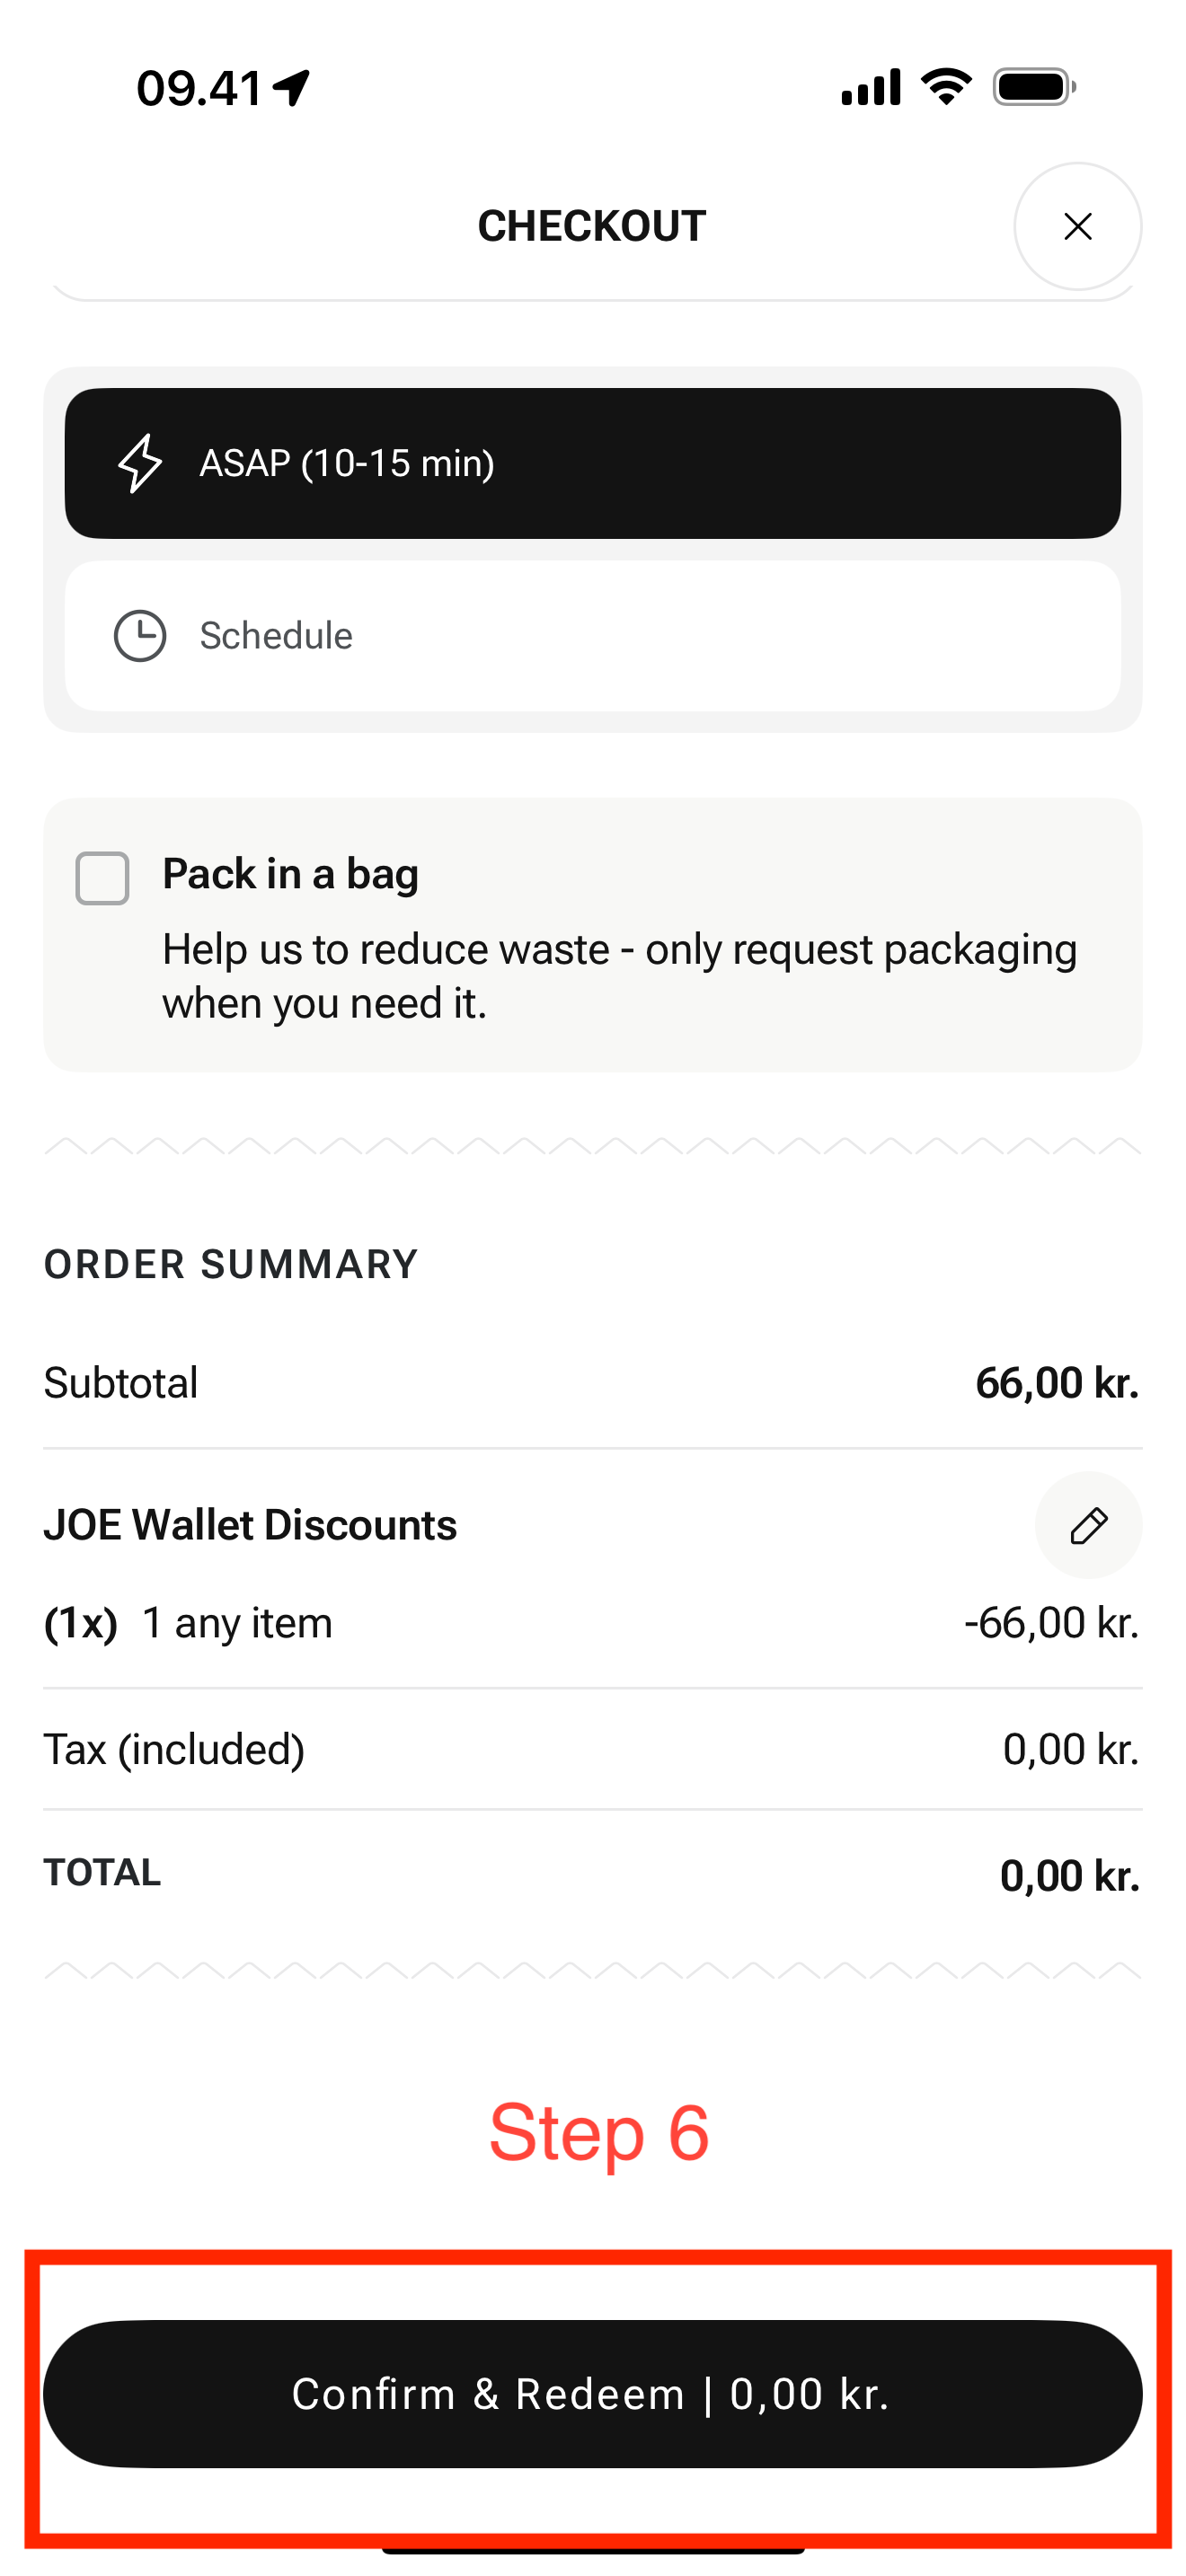
Task: Choose the Schedule pickup option
Action: [592, 636]
